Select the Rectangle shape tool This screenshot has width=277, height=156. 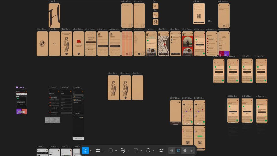[111, 151]
